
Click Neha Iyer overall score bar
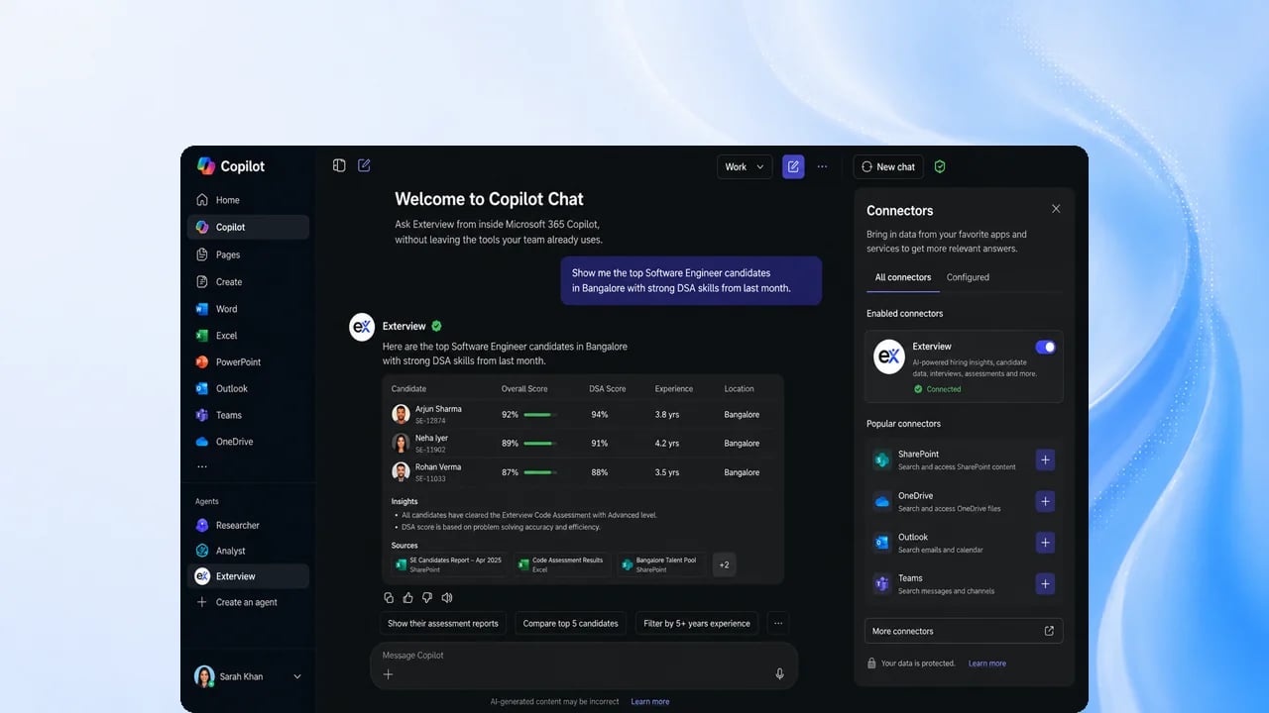(x=539, y=444)
